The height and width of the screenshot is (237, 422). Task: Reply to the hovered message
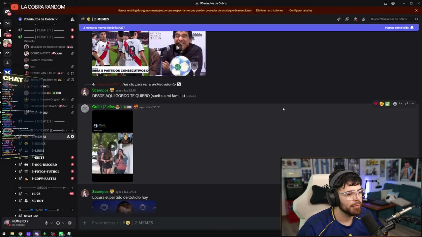(x=401, y=104)
